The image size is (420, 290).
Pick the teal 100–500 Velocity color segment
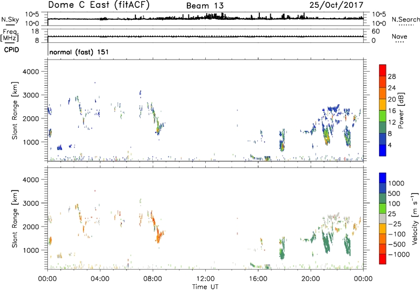[383, 198]
